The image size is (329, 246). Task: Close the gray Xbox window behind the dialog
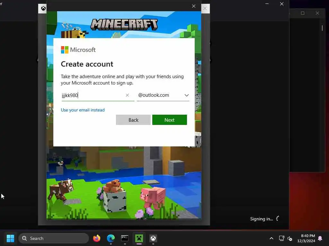click(x=205, y=8)
